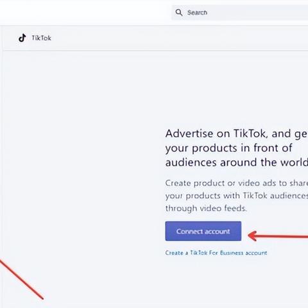Open Create a TikTok For Business account link

pos(216,253)
